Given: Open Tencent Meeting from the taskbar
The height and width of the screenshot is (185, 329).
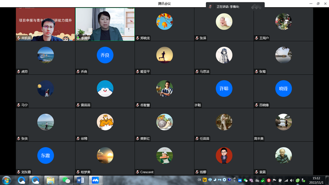Looking at the screenshot, I should pyautogui.click(x=96, y=180).
